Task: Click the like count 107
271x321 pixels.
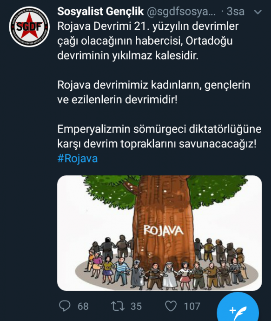Action: 192,306
